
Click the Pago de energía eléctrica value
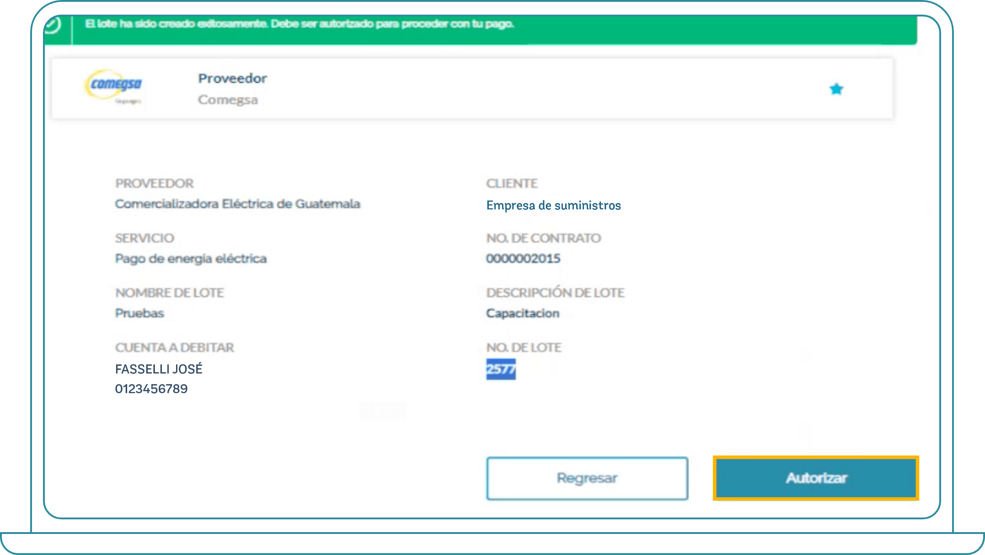[x=191, y=259]
